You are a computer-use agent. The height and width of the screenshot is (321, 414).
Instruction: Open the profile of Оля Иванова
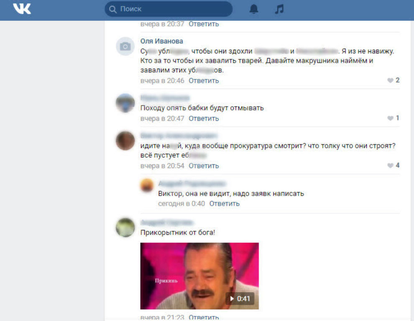click(161, 41)
